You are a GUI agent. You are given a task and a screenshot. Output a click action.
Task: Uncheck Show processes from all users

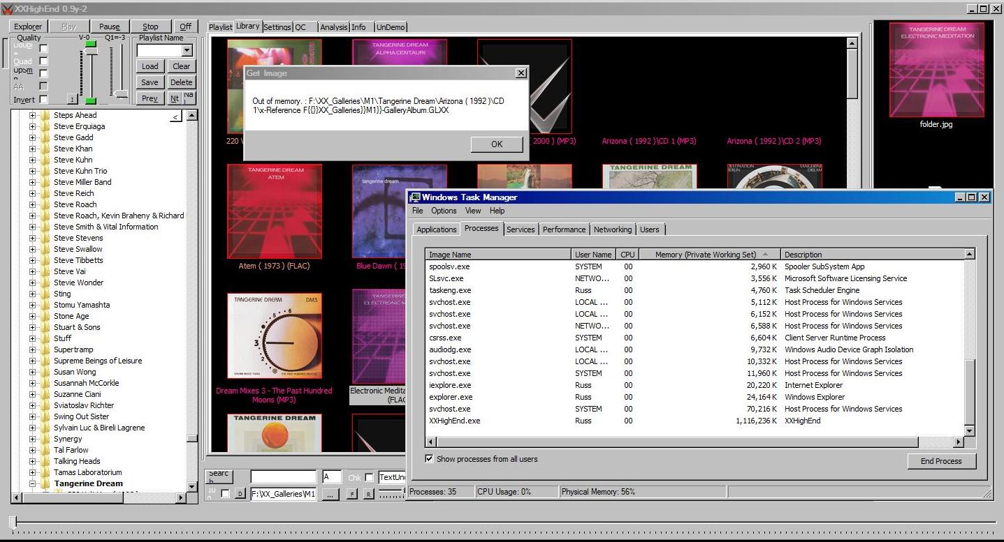click(429, 459)
